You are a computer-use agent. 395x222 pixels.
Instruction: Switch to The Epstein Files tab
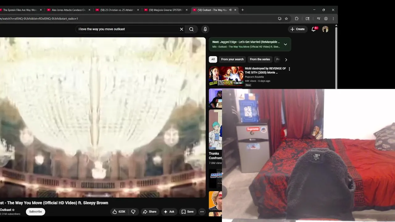point(20,10)
